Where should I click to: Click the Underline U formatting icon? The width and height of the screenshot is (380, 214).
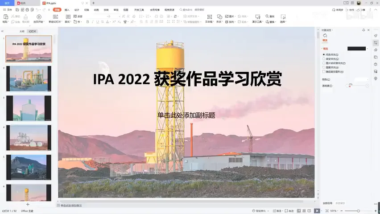click(97, 22)
